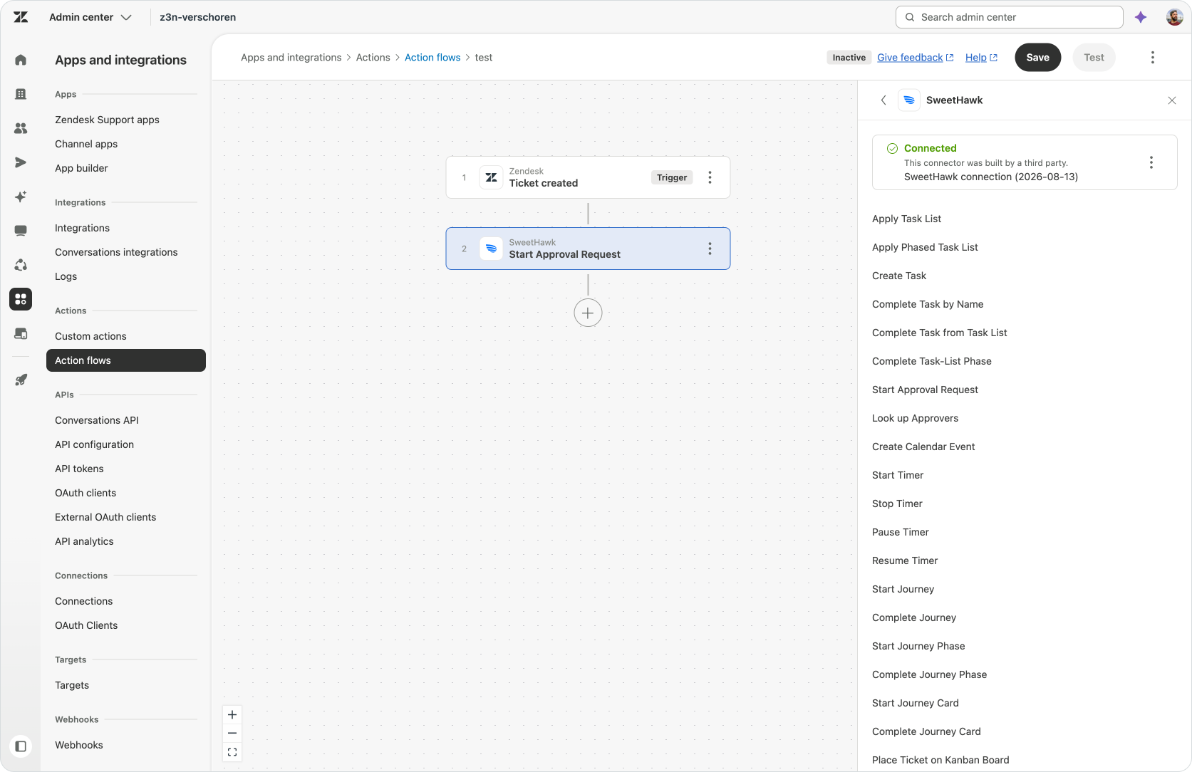Open the AI sparkle icon in left rail
Screen dimensions: 1192x772
coord(21,197)
